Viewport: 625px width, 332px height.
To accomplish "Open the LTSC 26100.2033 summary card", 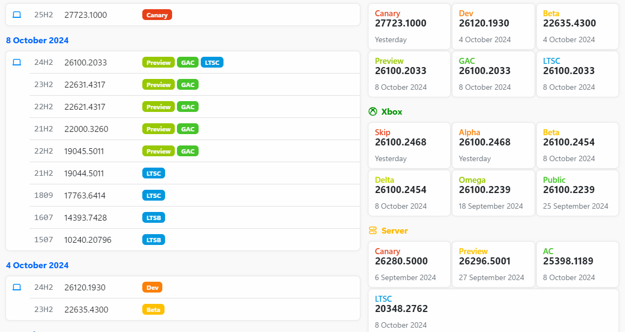I will [x=577, y=74].
